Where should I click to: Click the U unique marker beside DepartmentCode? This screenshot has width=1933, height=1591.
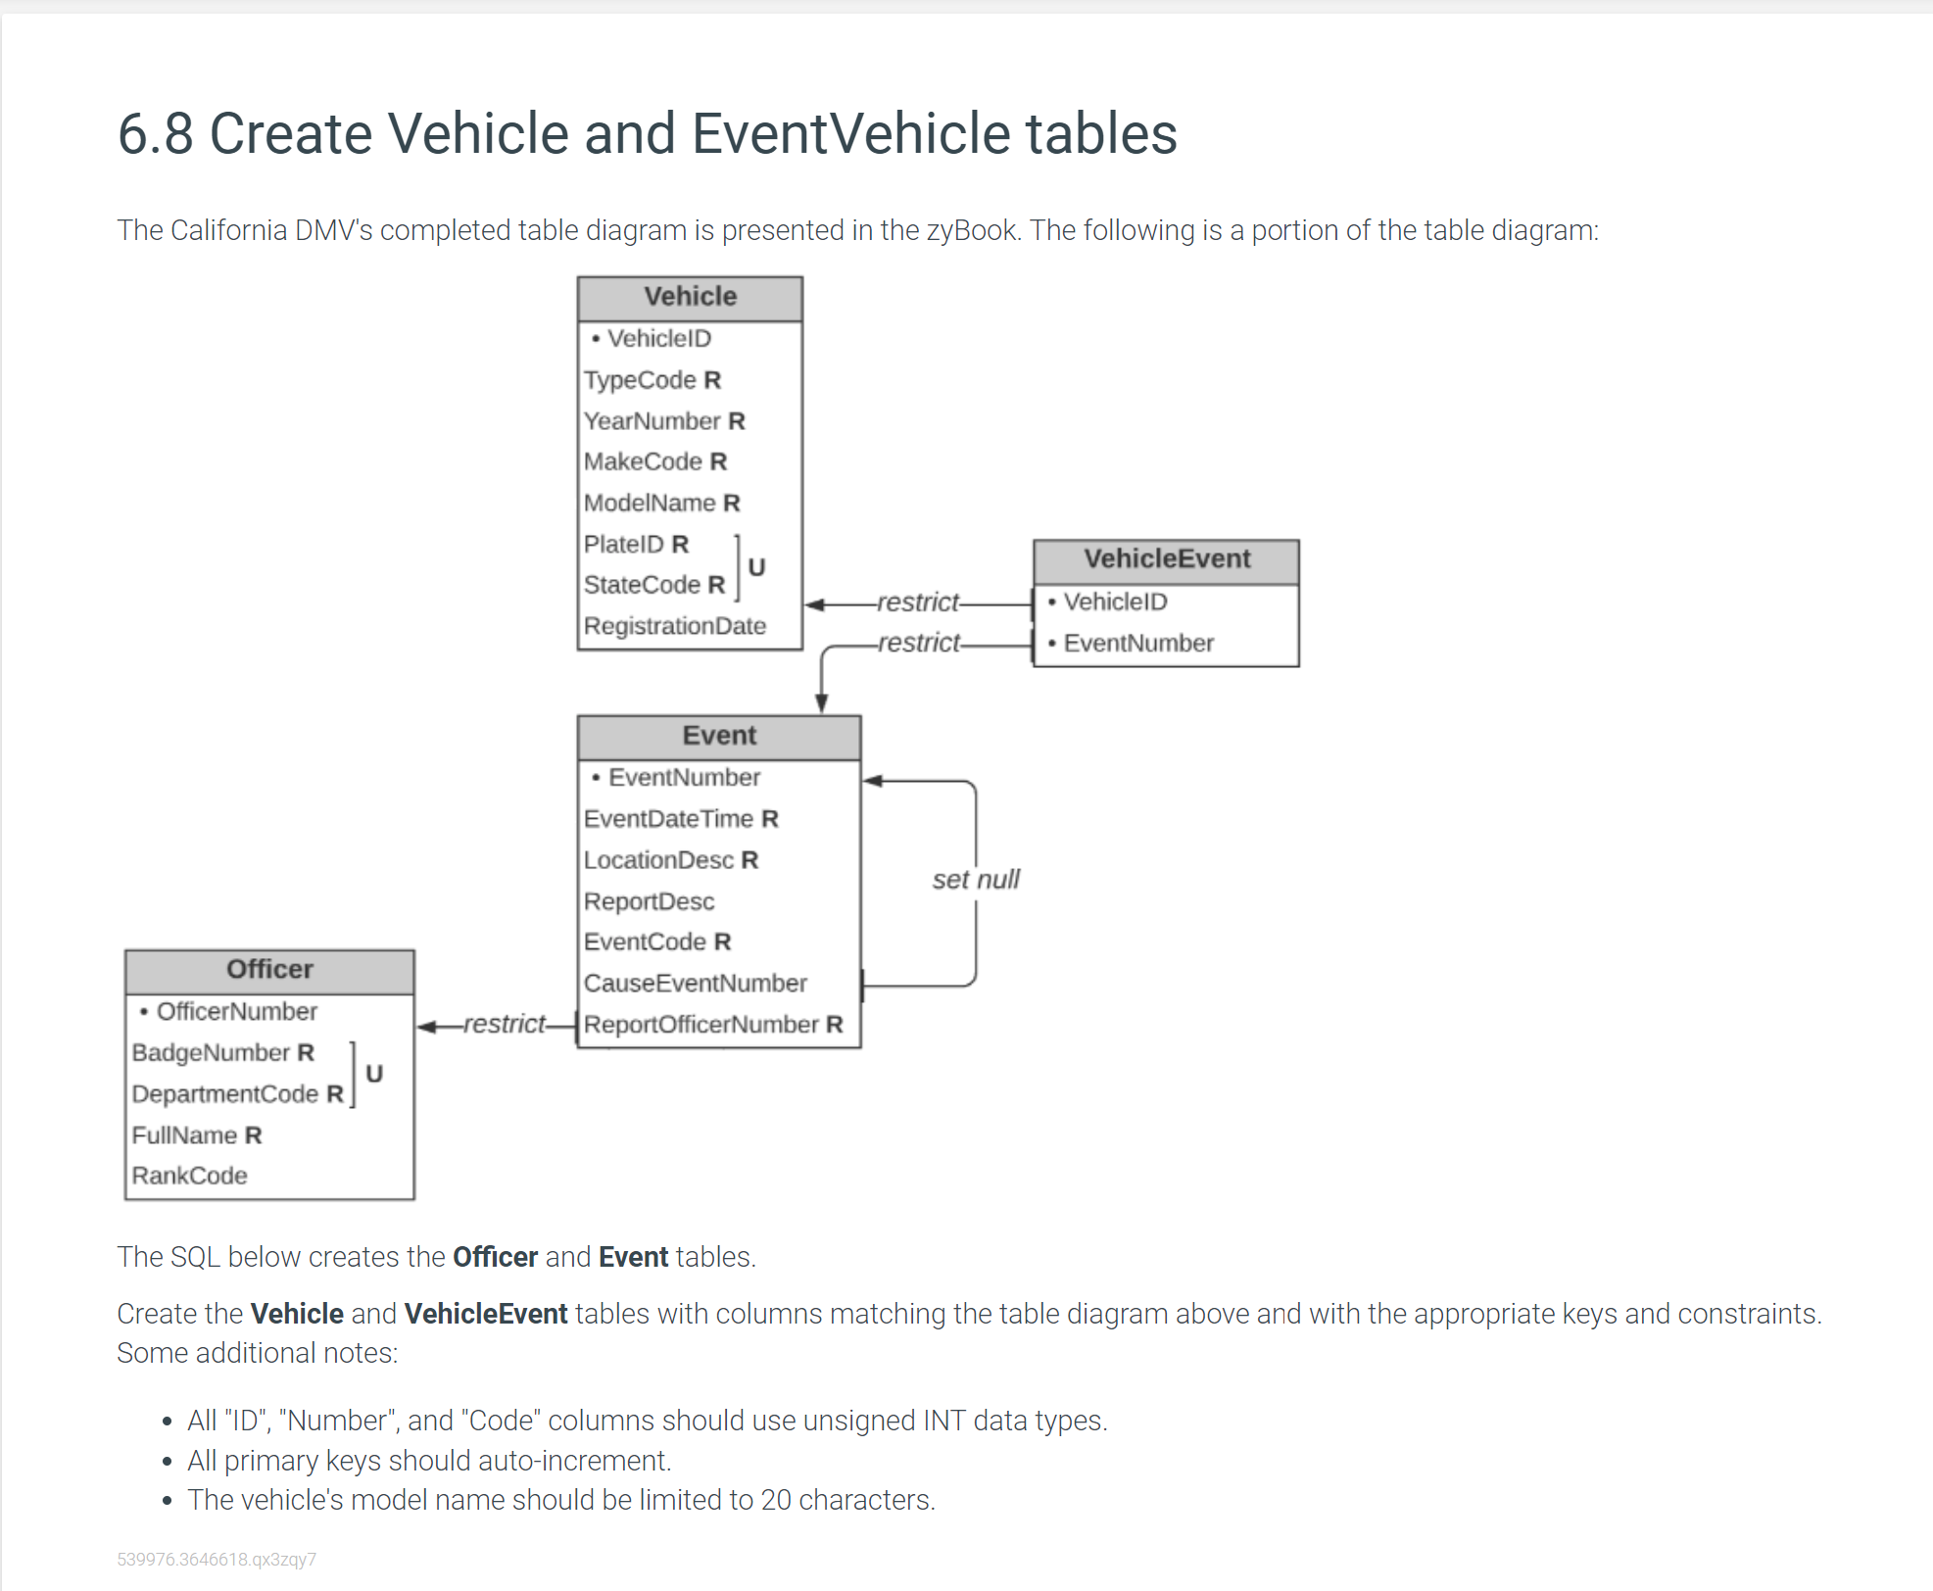pos(373,1074)
